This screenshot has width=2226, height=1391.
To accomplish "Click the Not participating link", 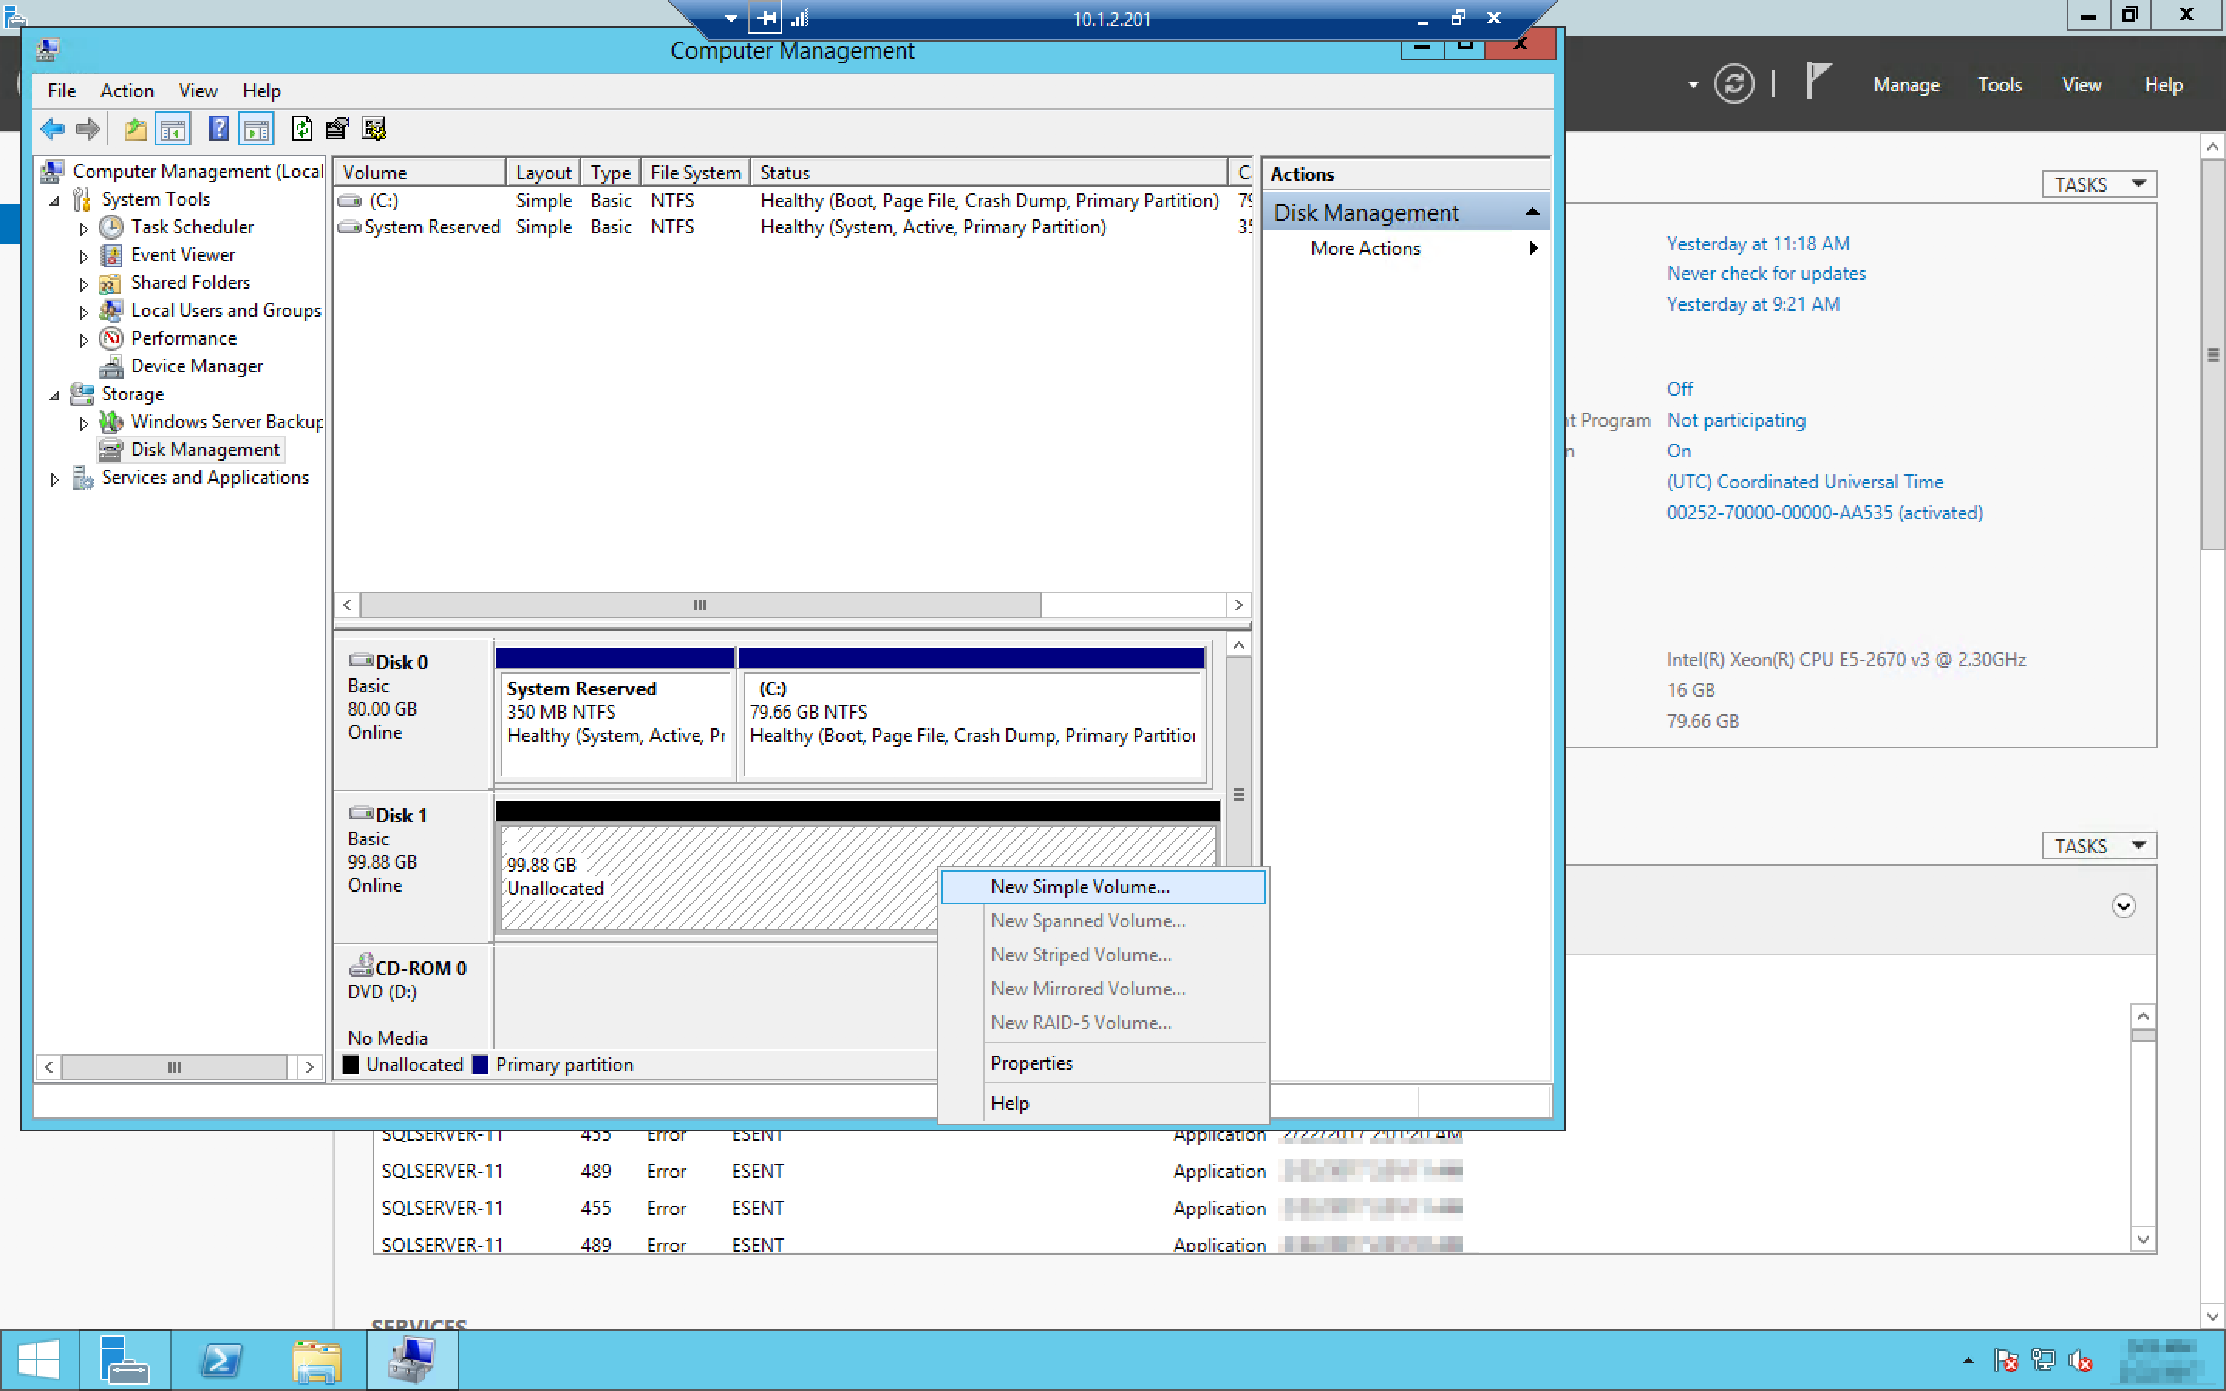I will tap(1736, 420).
